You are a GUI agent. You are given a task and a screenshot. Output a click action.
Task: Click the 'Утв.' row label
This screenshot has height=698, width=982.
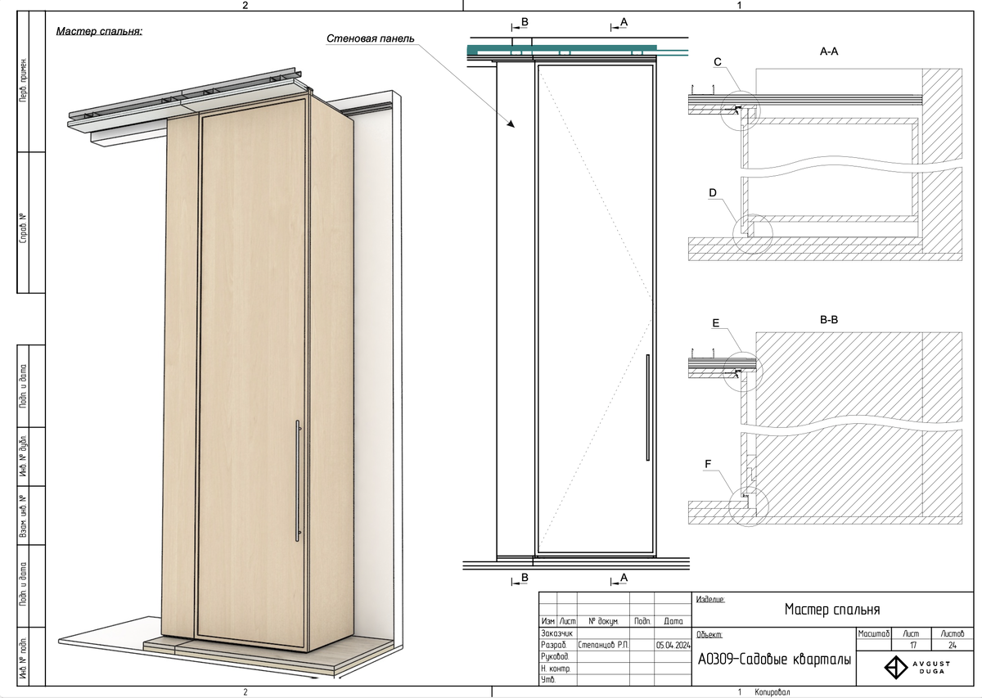coord(547,680)
